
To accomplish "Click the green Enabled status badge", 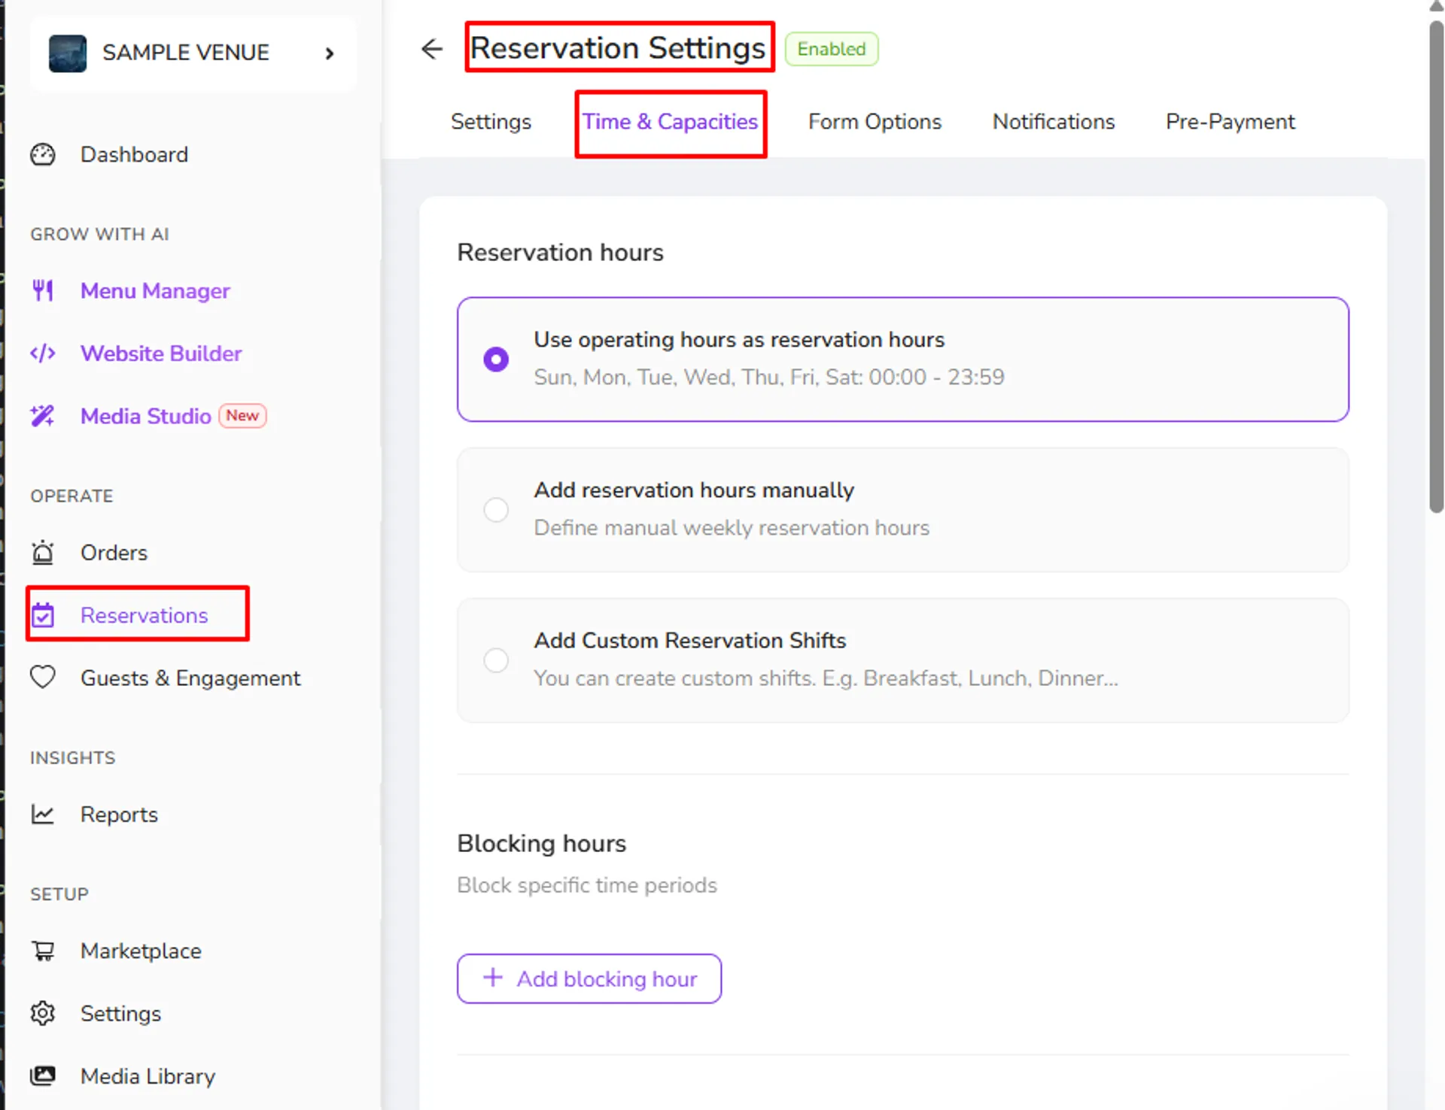I will click(832, 49).
